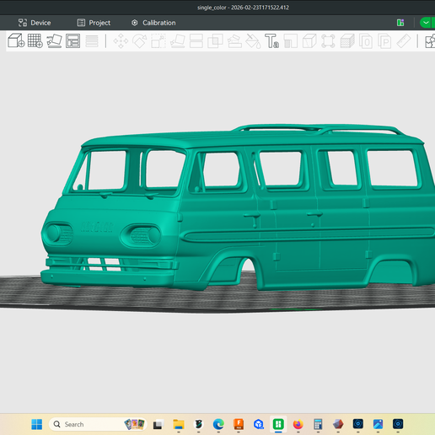Select the Supports painting tool icon
Image resolution: width=435 pixels, height=435 pixels.
[234, 41]
